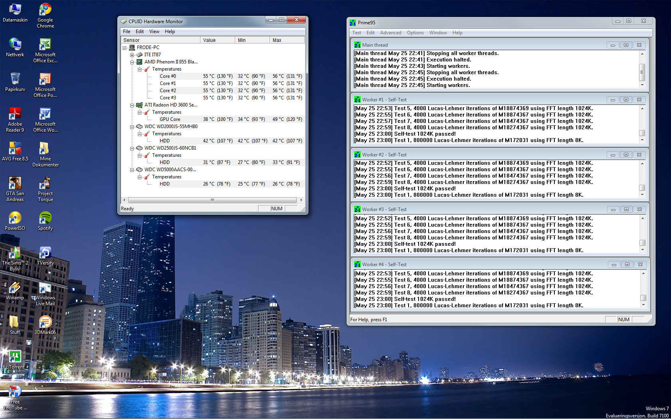Collapse the FRODE-PC tree node
Screen dimensions: 671x419
(x=125, y=47)
